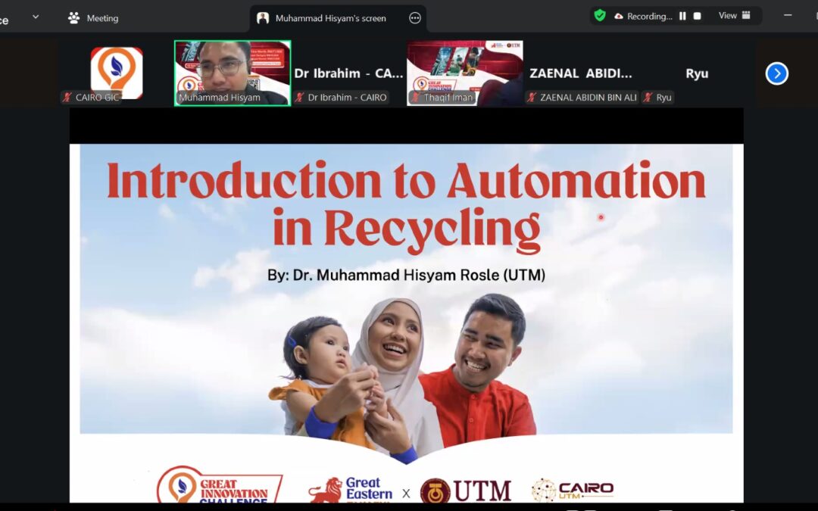Open the three-dot options for the shared screen
The height and width of the screenshot is (511, 818).
tap(414, 18)
